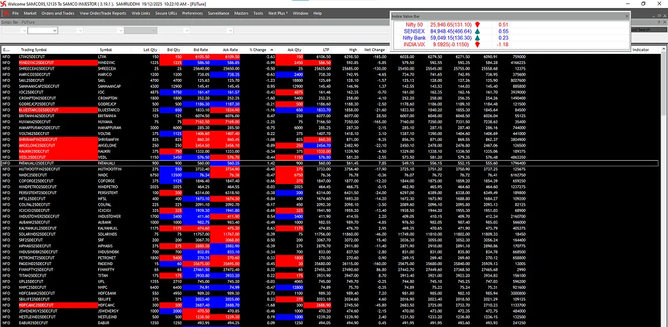This screenshot has width=668, height=327.
Task: Select the MUTHOOTFIN25DECFUT row
Action: coord(331,169)
